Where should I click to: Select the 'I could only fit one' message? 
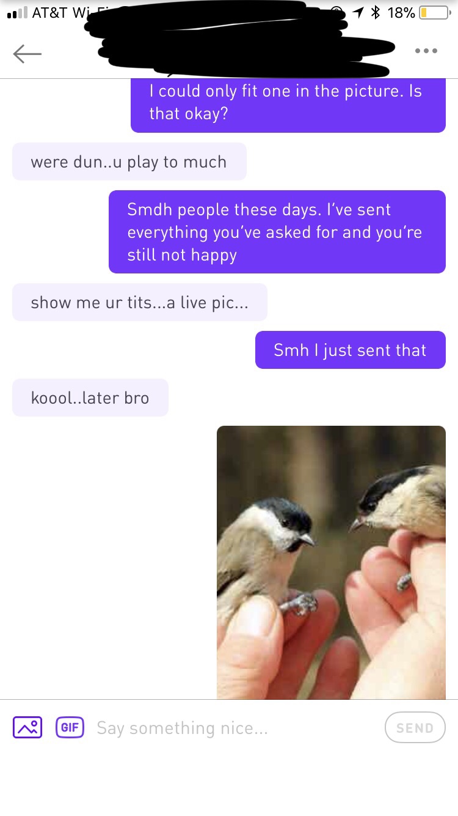[x=288, y=105]
